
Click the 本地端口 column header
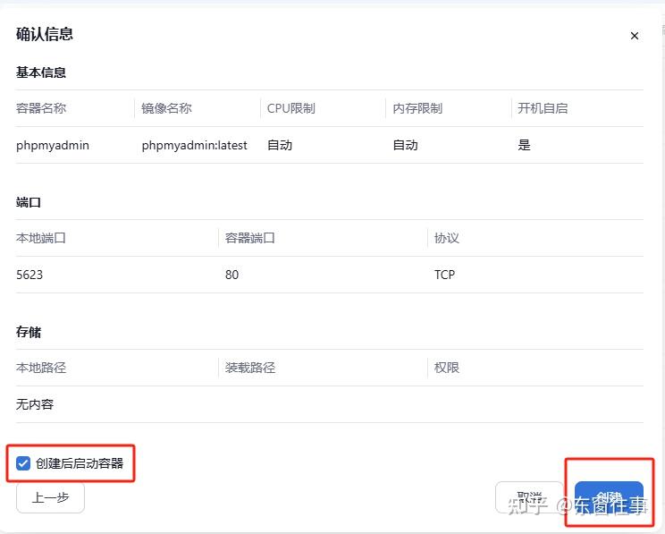[41, 238]
